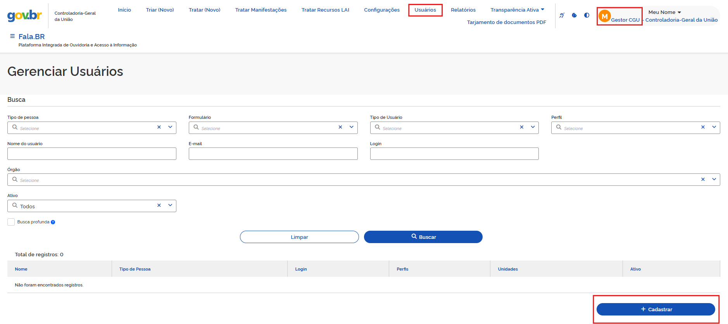
Task: Open the Tipo de Usuário dropdown
Action: click(533, 127)
